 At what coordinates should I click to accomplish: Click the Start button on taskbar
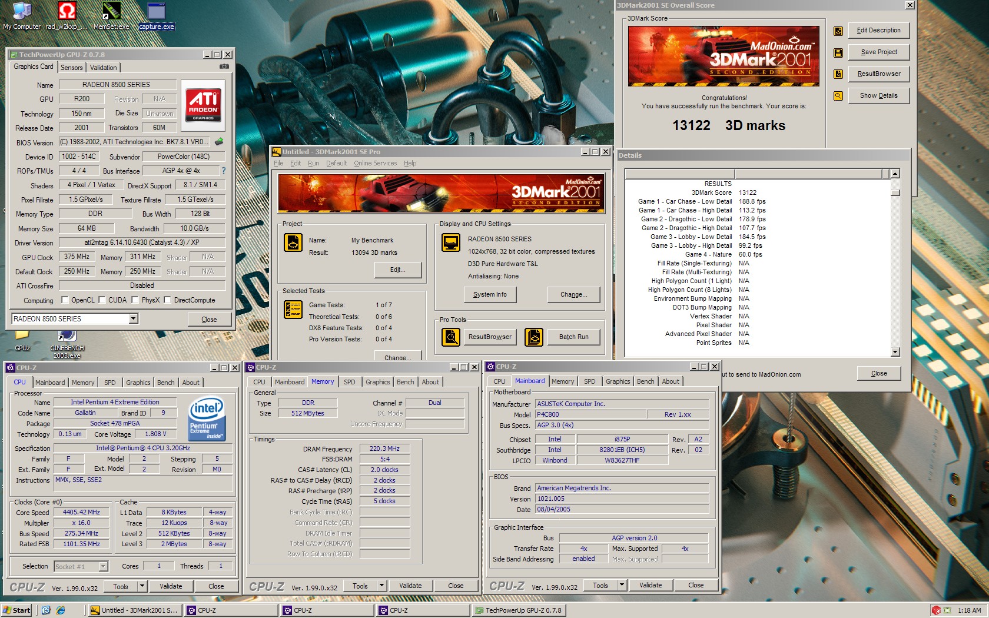16,610
